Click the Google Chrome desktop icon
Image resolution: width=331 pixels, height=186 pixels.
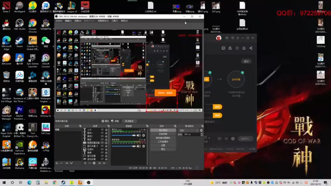pos(33,26)
